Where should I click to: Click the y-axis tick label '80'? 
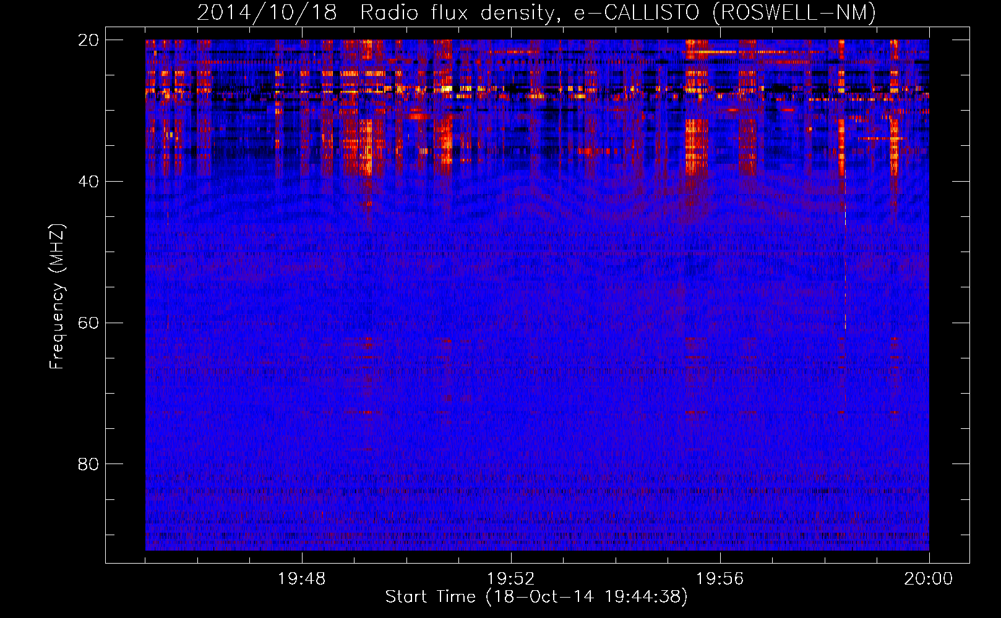tap(88, 464)
